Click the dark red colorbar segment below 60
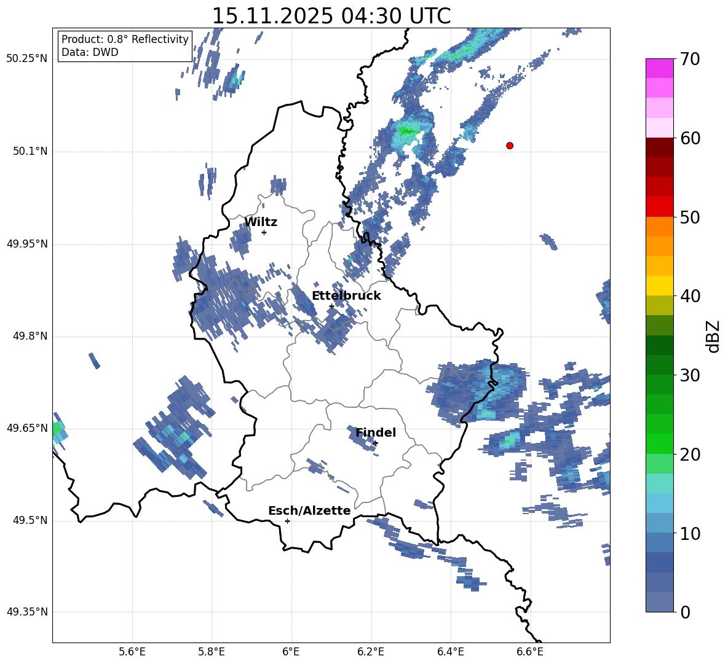The image size is (728, 664). pos(660,148)
